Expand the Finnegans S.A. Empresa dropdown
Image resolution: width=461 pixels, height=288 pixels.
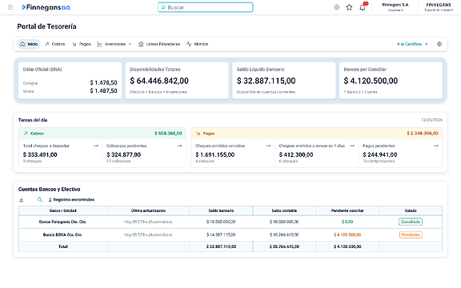tap(395, 7)
